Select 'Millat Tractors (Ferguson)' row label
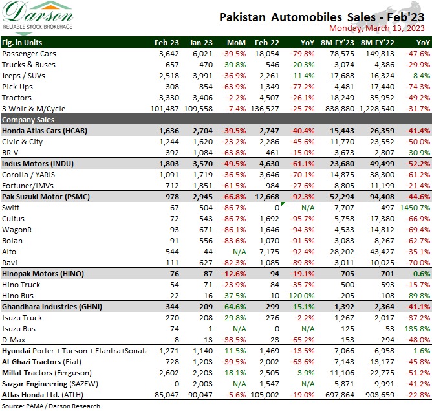The height and width of the screenshot is (411, 432). tap(47, 373)
